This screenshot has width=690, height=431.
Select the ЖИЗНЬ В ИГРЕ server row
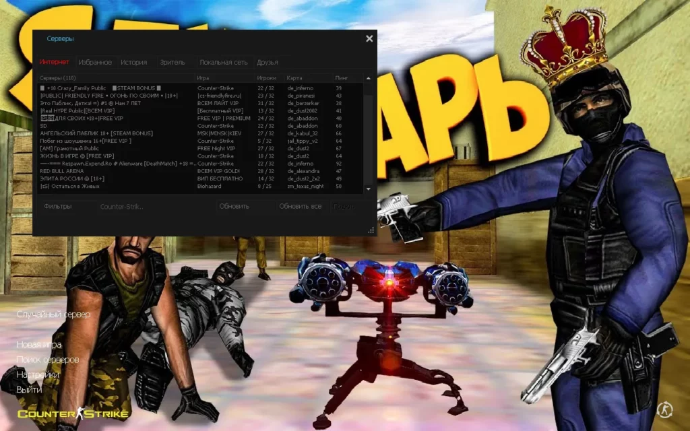pos(201,156)
